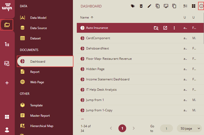Switch to grid tile view
This screenshot has height=135, width=204.
[194, 6]
